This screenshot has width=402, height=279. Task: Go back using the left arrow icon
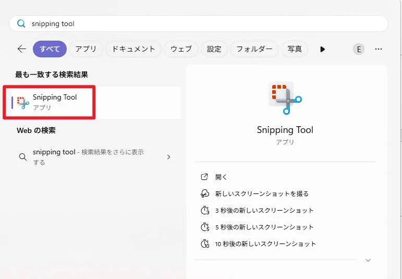coord(22,48)
